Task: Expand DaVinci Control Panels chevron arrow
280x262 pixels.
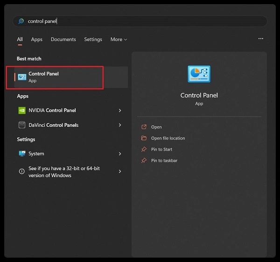Action: [x=120, y=125]
